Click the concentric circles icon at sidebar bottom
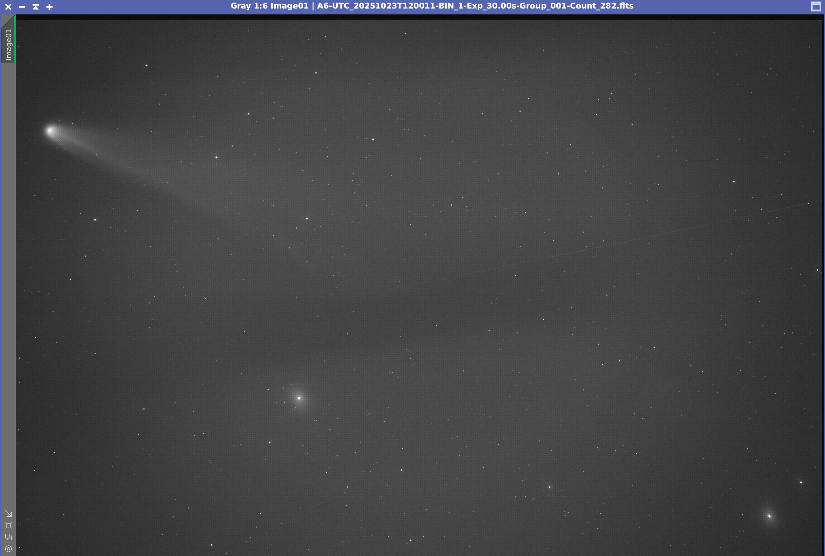The width and height of the screenshot is (825, 556). point(9,548)
